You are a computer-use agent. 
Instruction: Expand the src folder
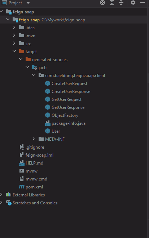(14, 43)
